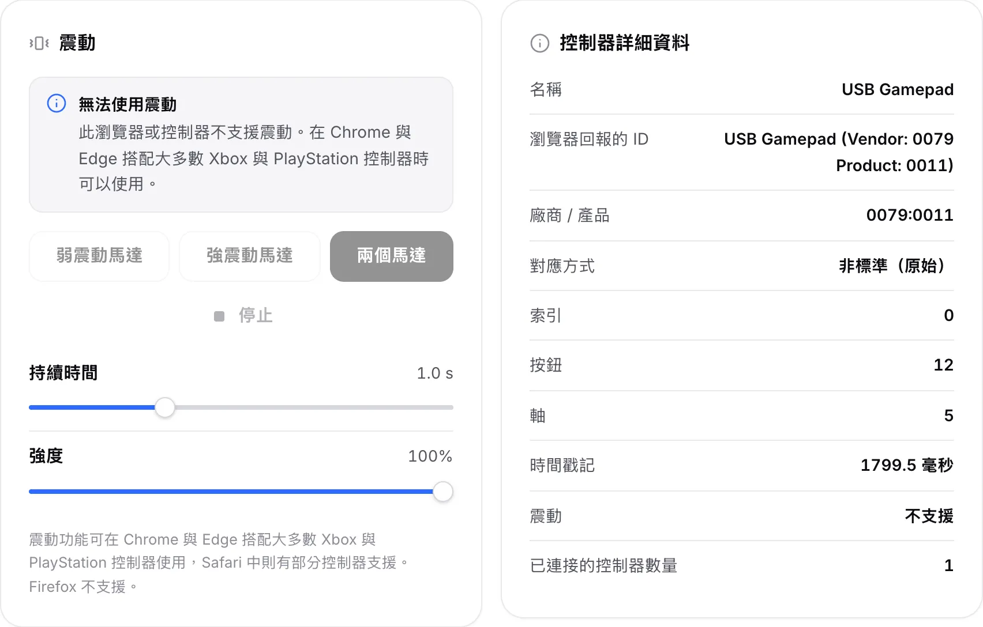The image size is (983, 627).
Task: Click the 時間戳記 label
Action: point(562,465)
